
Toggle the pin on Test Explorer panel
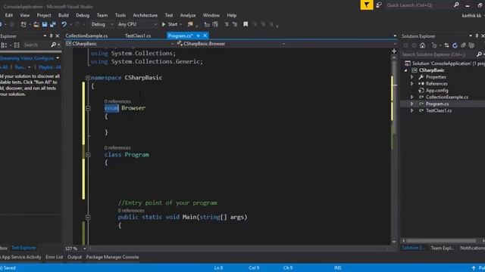click(x=51, y=36)
